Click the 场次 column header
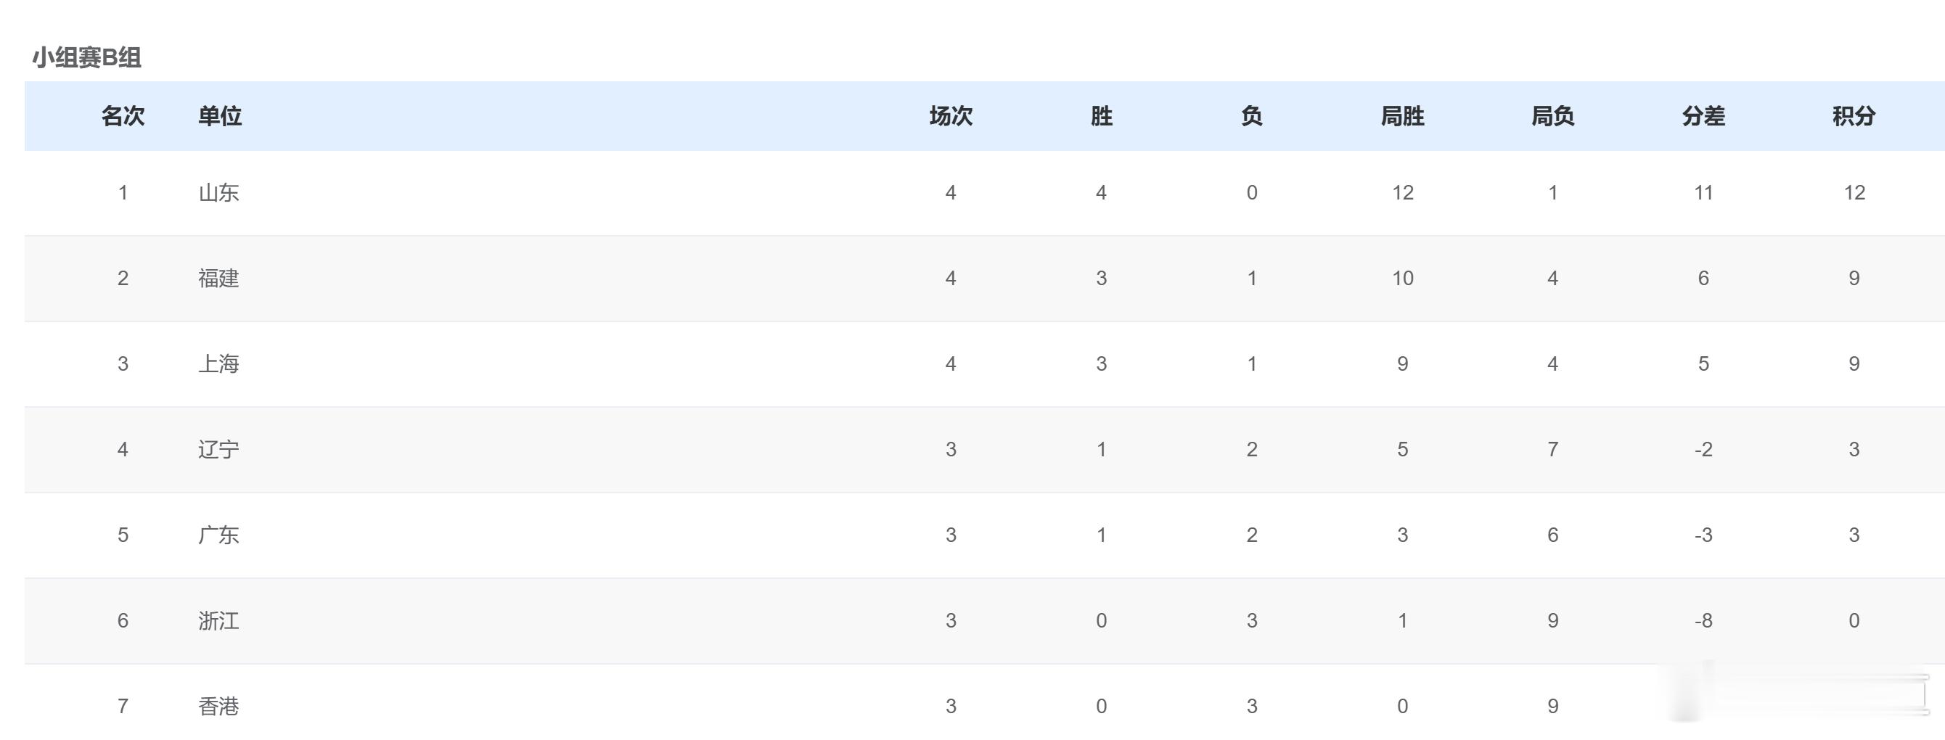Viewport: 1945px width, 740px height. pos(951,116)
